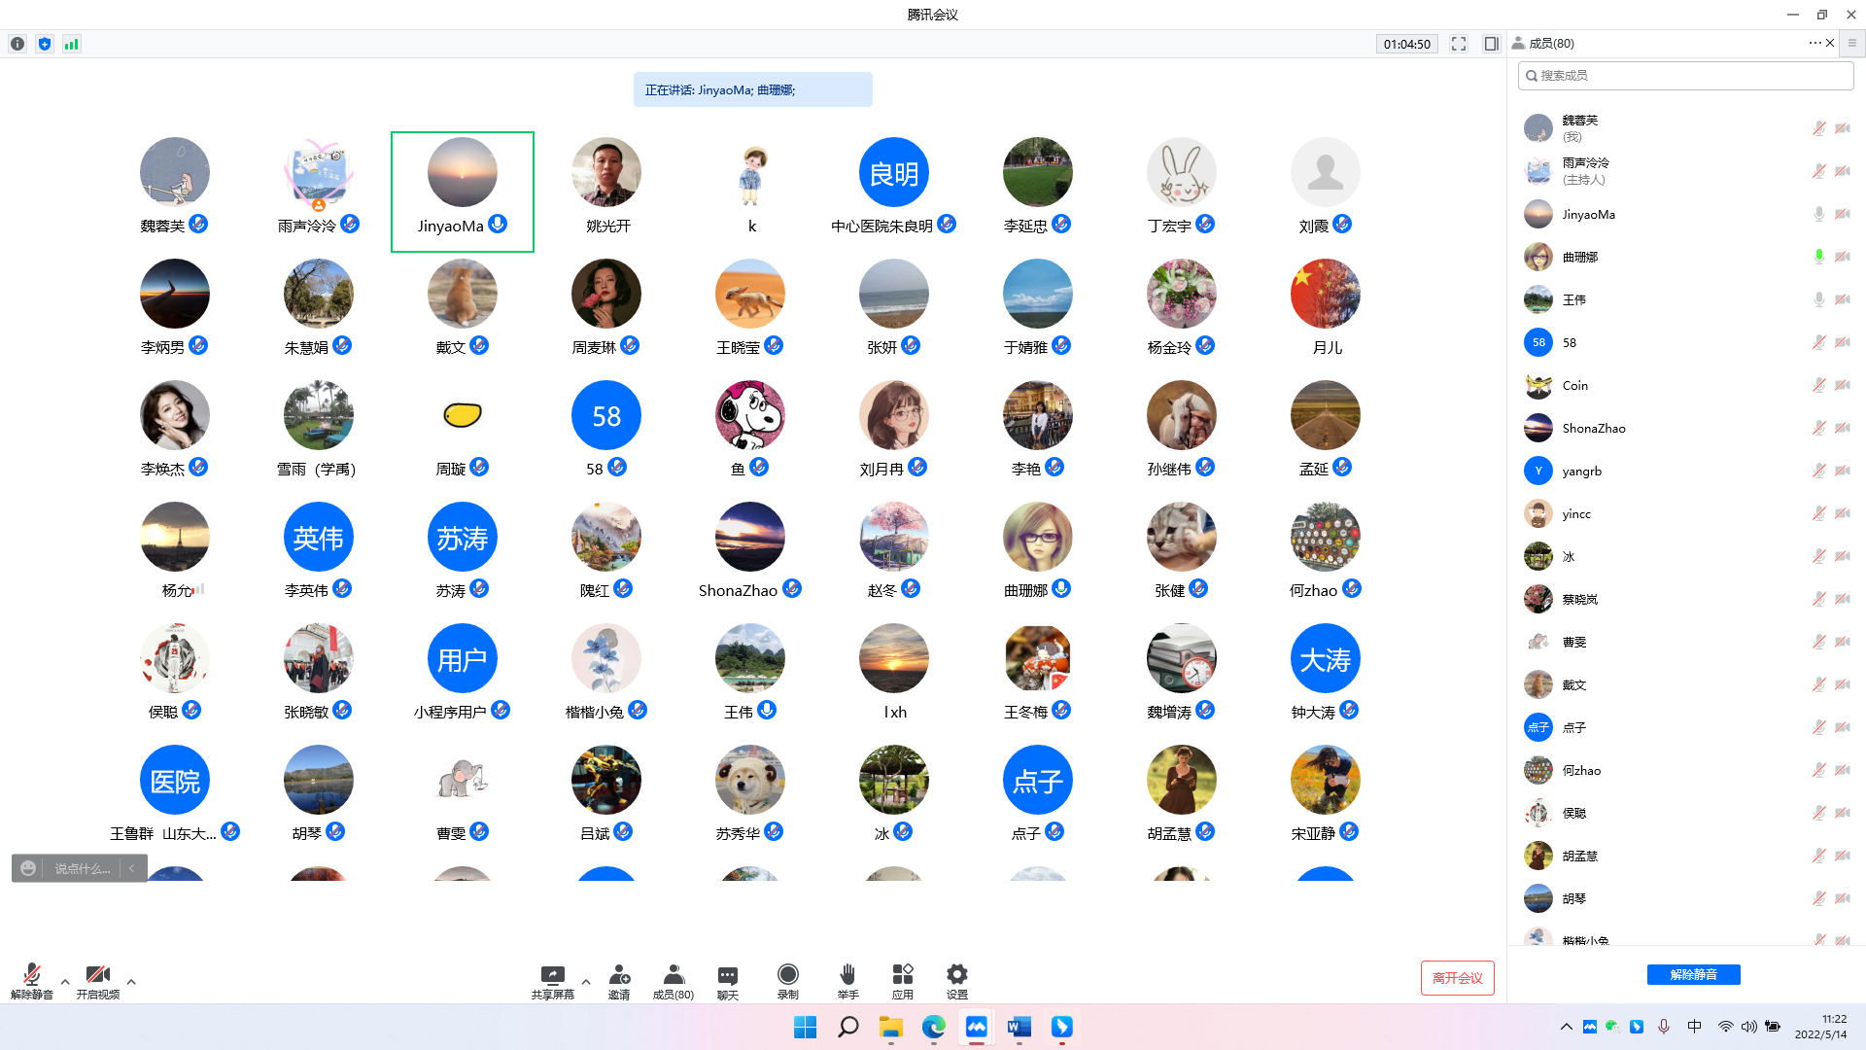Open the apps icon in toolbar
The image size is (1866, 1050).
pos(902,975)
